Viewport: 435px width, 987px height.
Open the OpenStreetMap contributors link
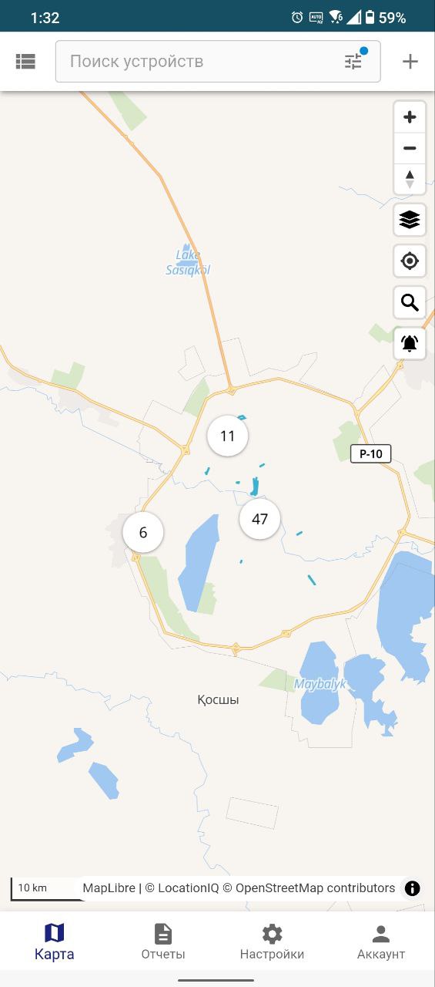(315, 888)
